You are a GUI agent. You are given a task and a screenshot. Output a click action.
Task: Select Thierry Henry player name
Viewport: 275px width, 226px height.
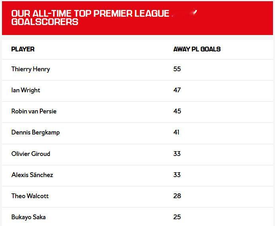[x=31, y=69]
